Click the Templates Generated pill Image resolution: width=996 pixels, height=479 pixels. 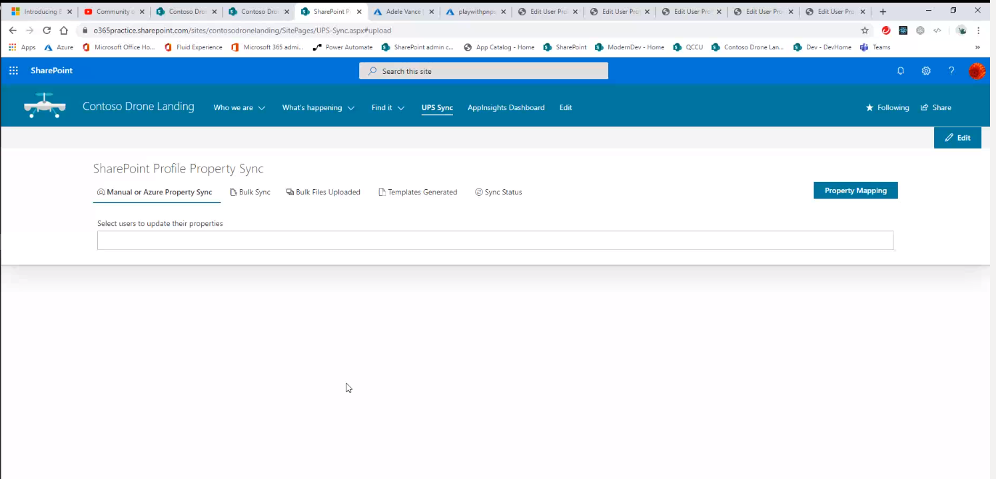(418, 192)
